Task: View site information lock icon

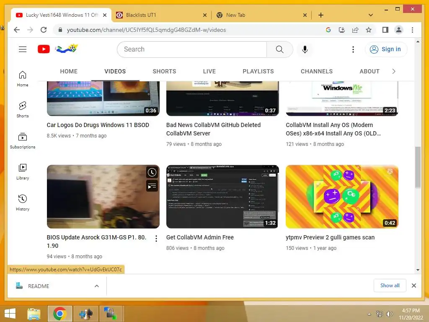Action: tap(60, 30)
